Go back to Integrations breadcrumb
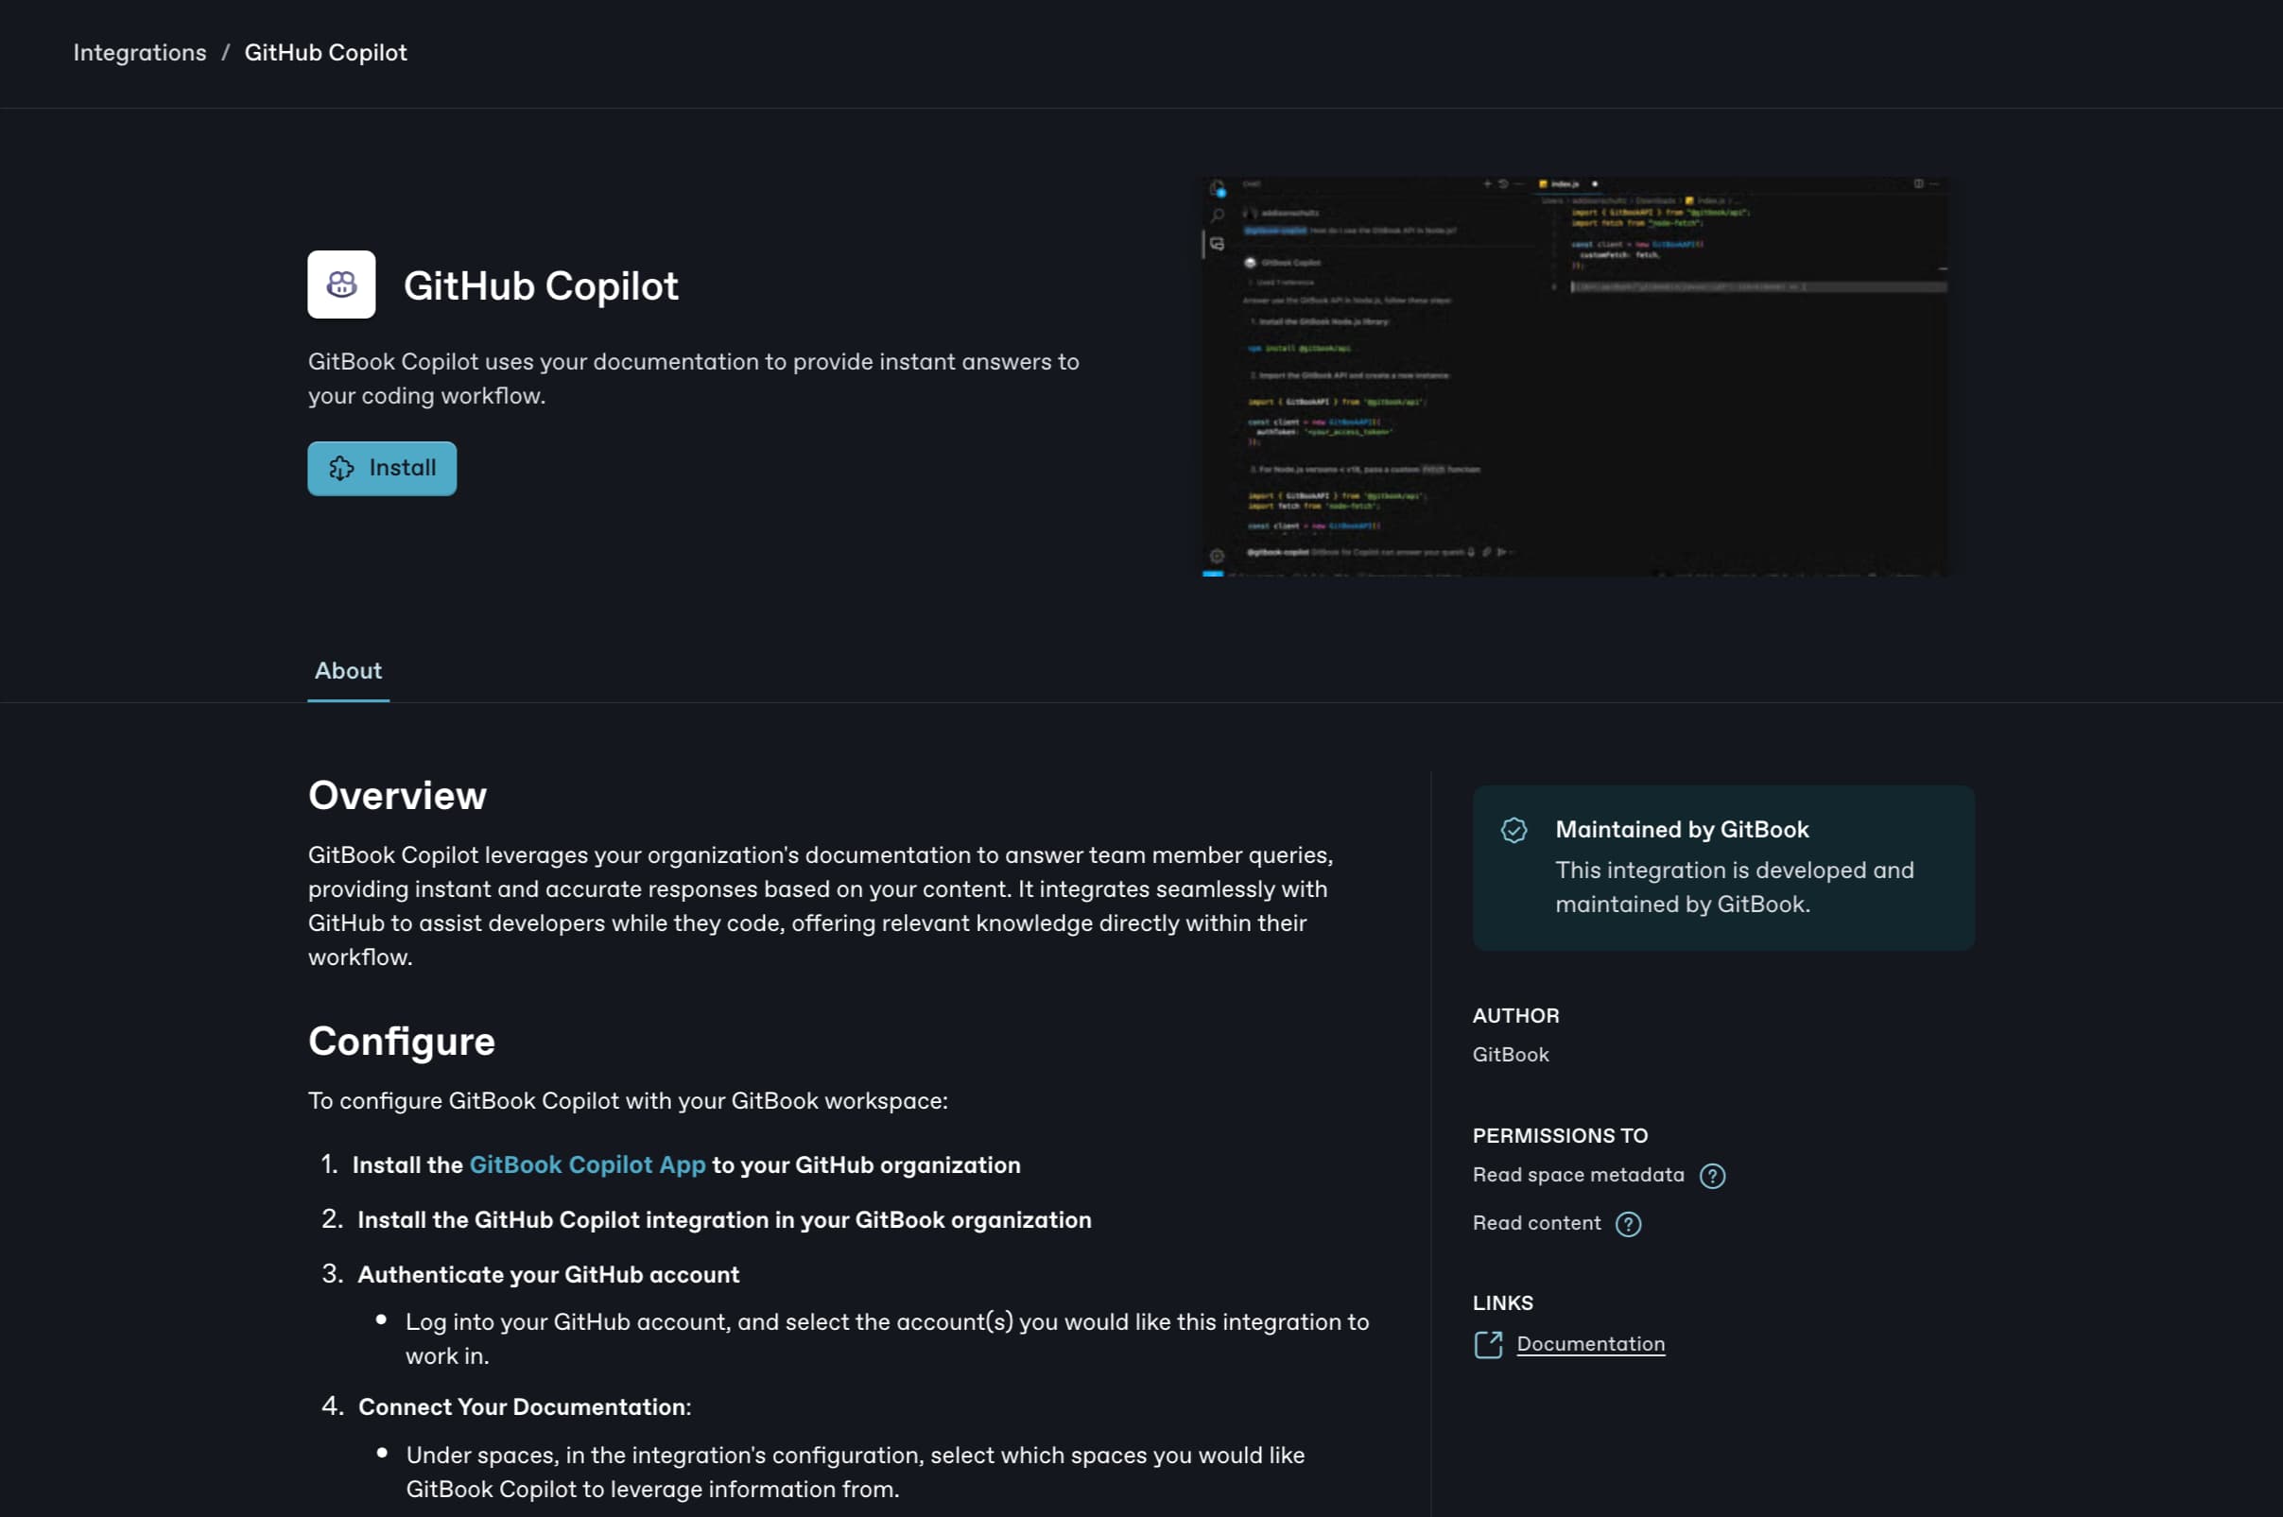 [x=140, y=52]
